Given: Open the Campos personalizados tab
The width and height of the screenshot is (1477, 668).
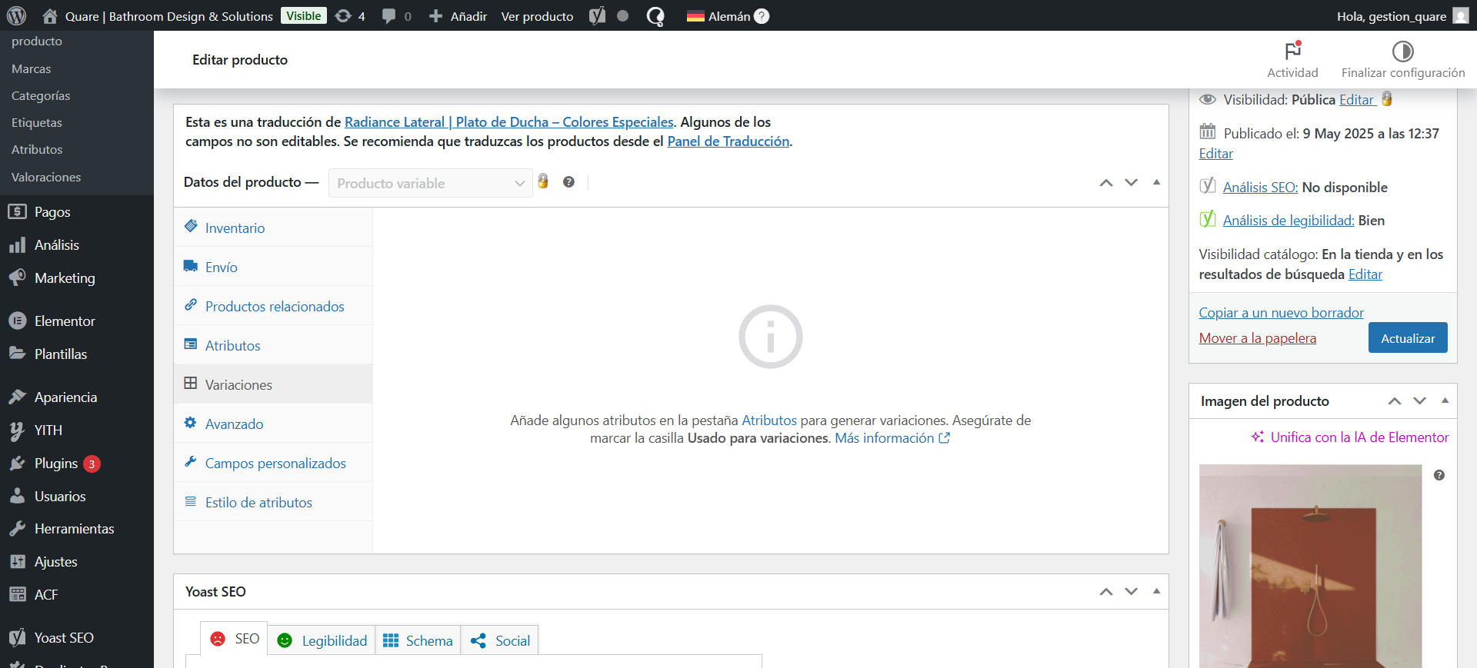Looking at the screenshot, I should pyautogui.click(x=273, y=463).
